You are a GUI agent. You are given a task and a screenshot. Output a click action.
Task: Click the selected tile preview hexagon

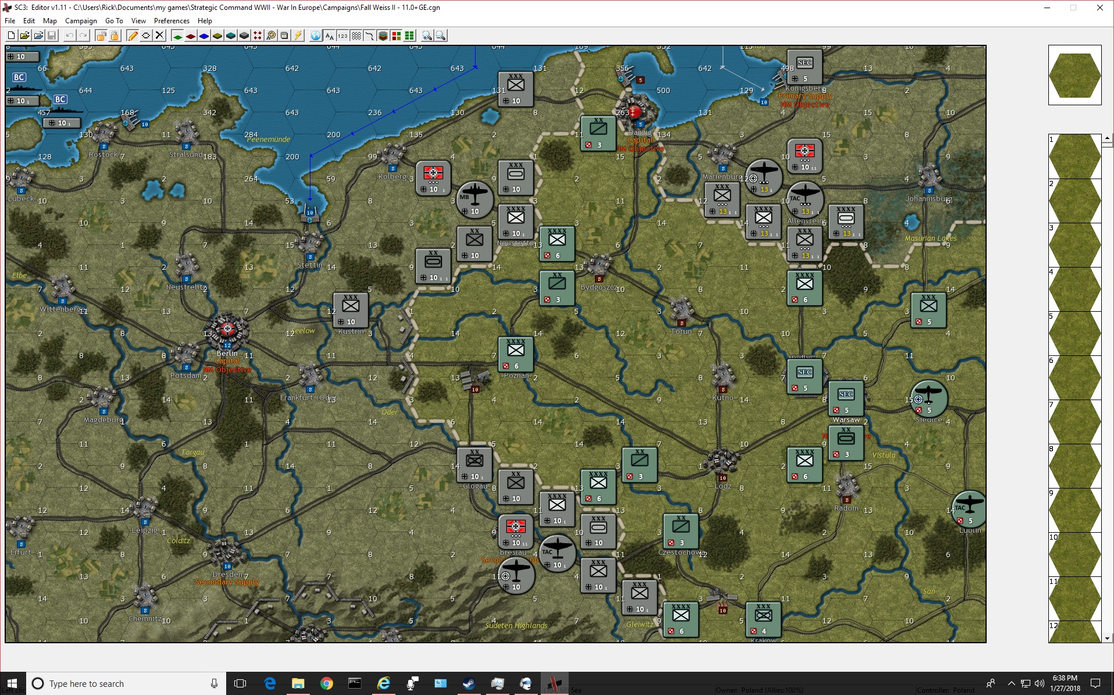(1074, 75)
